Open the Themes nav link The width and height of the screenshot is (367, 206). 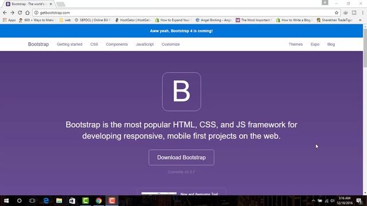296,44
